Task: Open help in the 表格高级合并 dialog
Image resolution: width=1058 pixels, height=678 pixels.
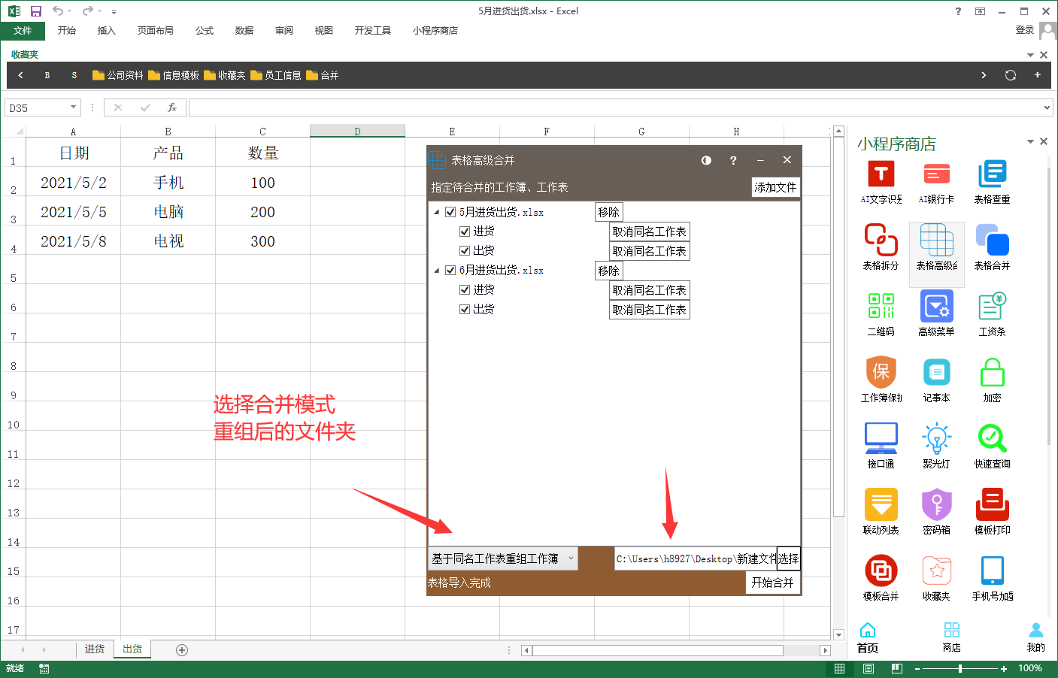Action: (x=733, y=160)
